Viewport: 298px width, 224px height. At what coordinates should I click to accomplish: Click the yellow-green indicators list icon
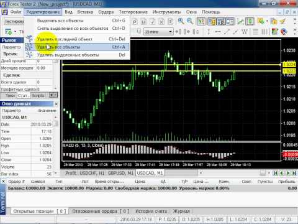coord(261,21)
